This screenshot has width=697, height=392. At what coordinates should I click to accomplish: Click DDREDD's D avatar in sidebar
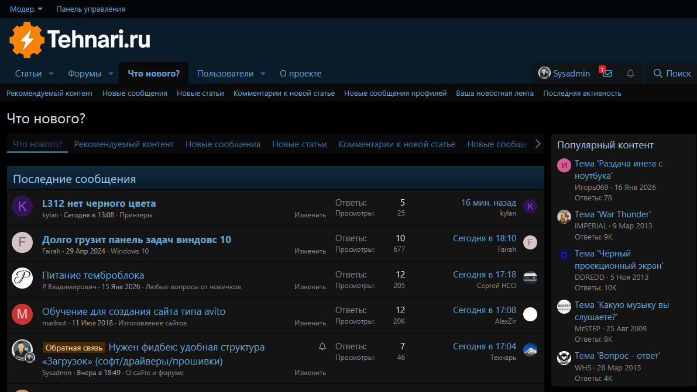click(x=564, y=255)
